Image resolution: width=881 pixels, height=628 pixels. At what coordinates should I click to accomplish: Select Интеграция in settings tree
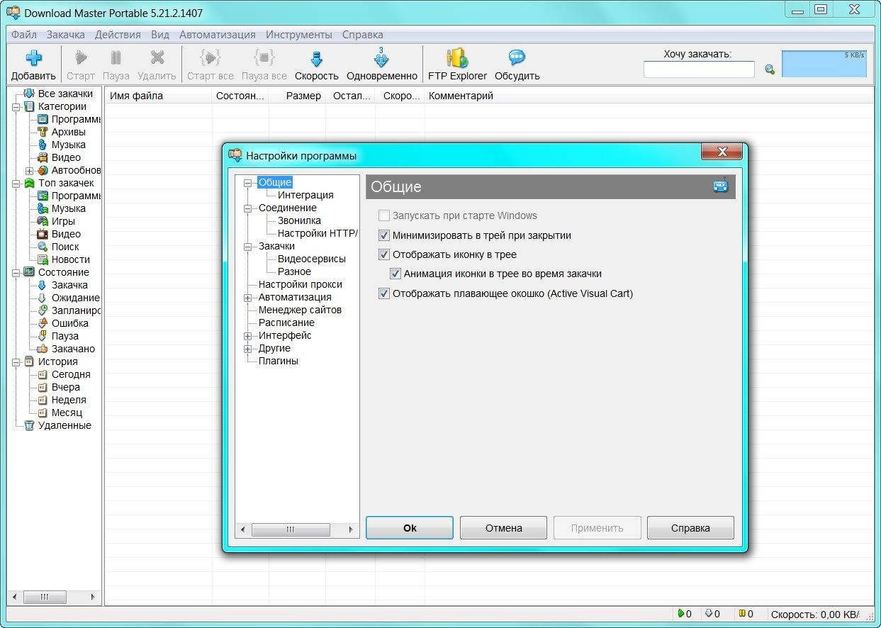305,195
